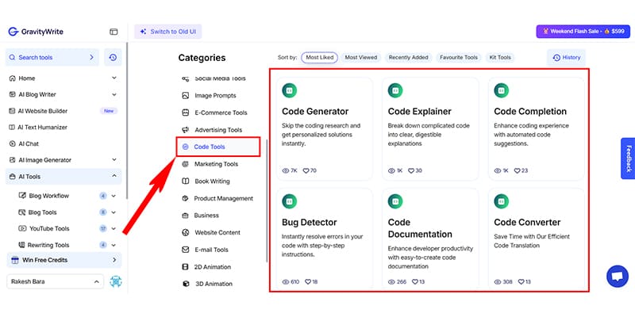
Task: Open the live chat bubble icon
Action: click(x=618, y=277)
